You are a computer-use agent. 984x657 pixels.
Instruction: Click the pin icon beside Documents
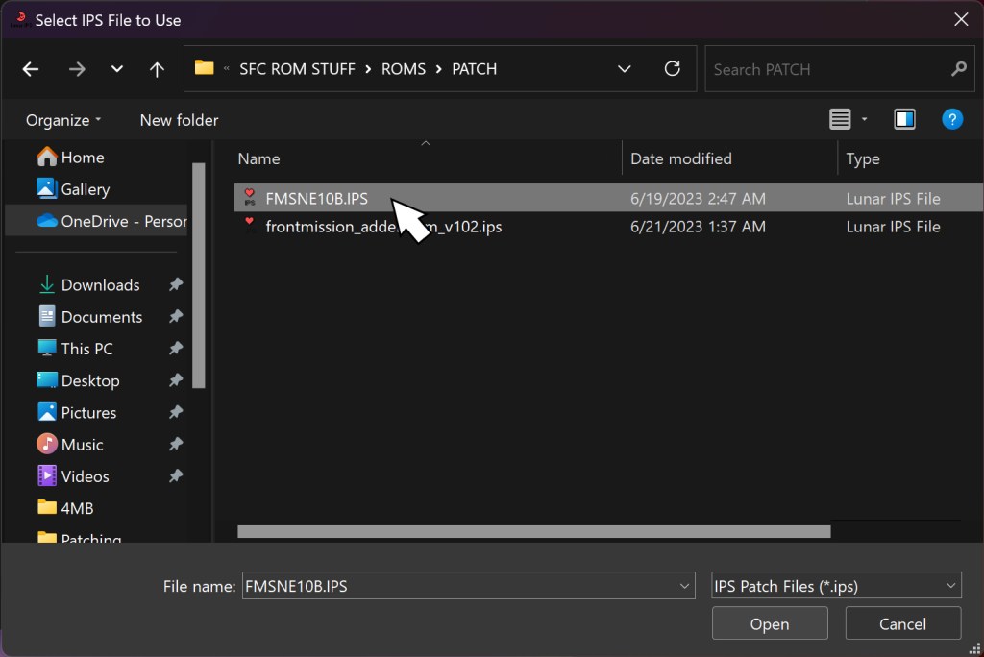175,317
